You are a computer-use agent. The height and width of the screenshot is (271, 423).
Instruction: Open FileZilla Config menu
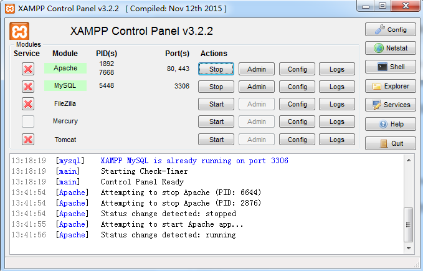pos(297,104)
